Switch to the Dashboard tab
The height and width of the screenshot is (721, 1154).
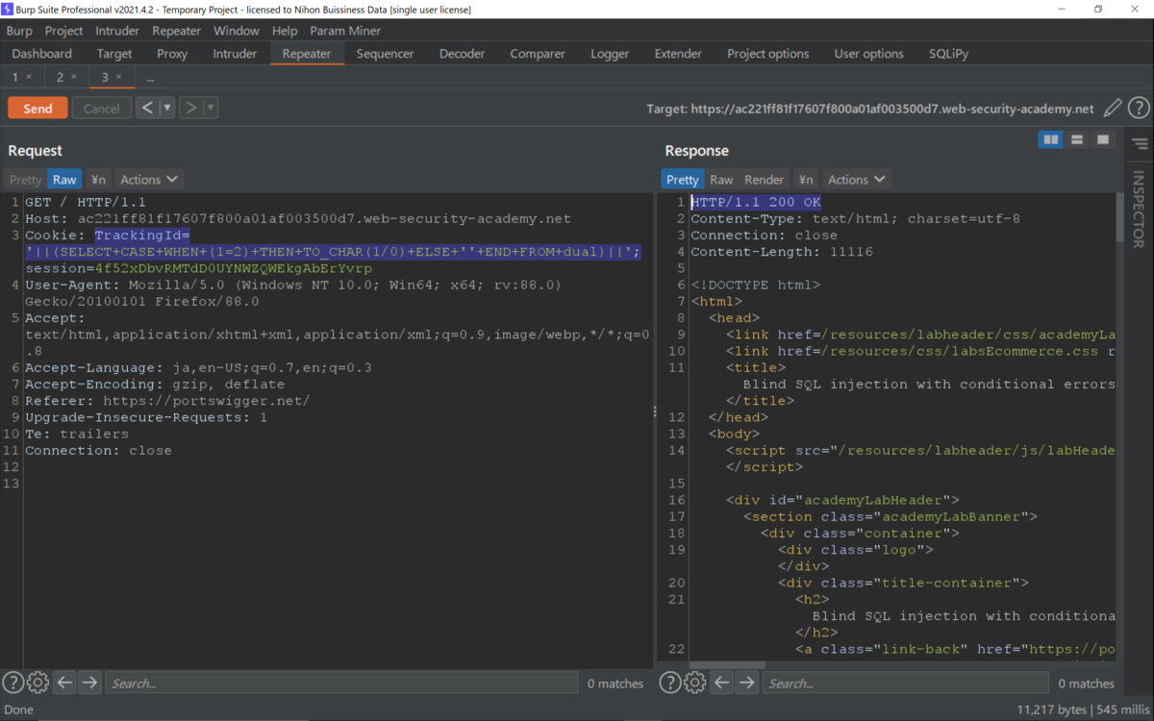[42, 54]
